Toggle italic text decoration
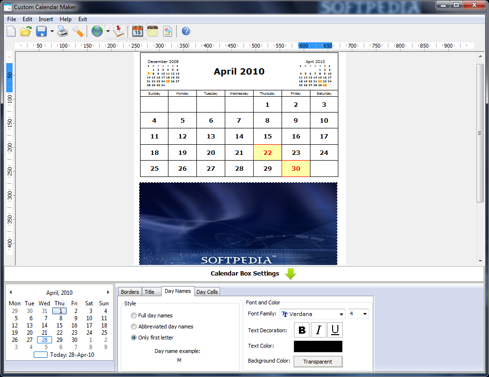This screenshot has width=489, height=377. coord(319,330)
